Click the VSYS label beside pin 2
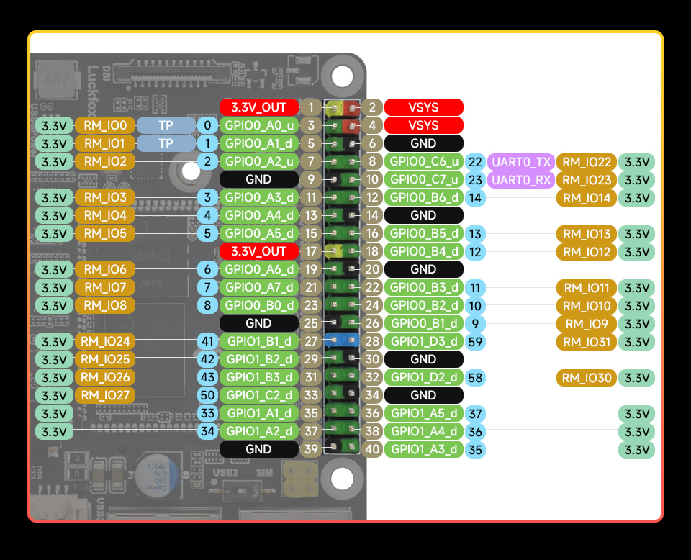Image resolution: width=691 pixels, height=560 pixels. 423,107
